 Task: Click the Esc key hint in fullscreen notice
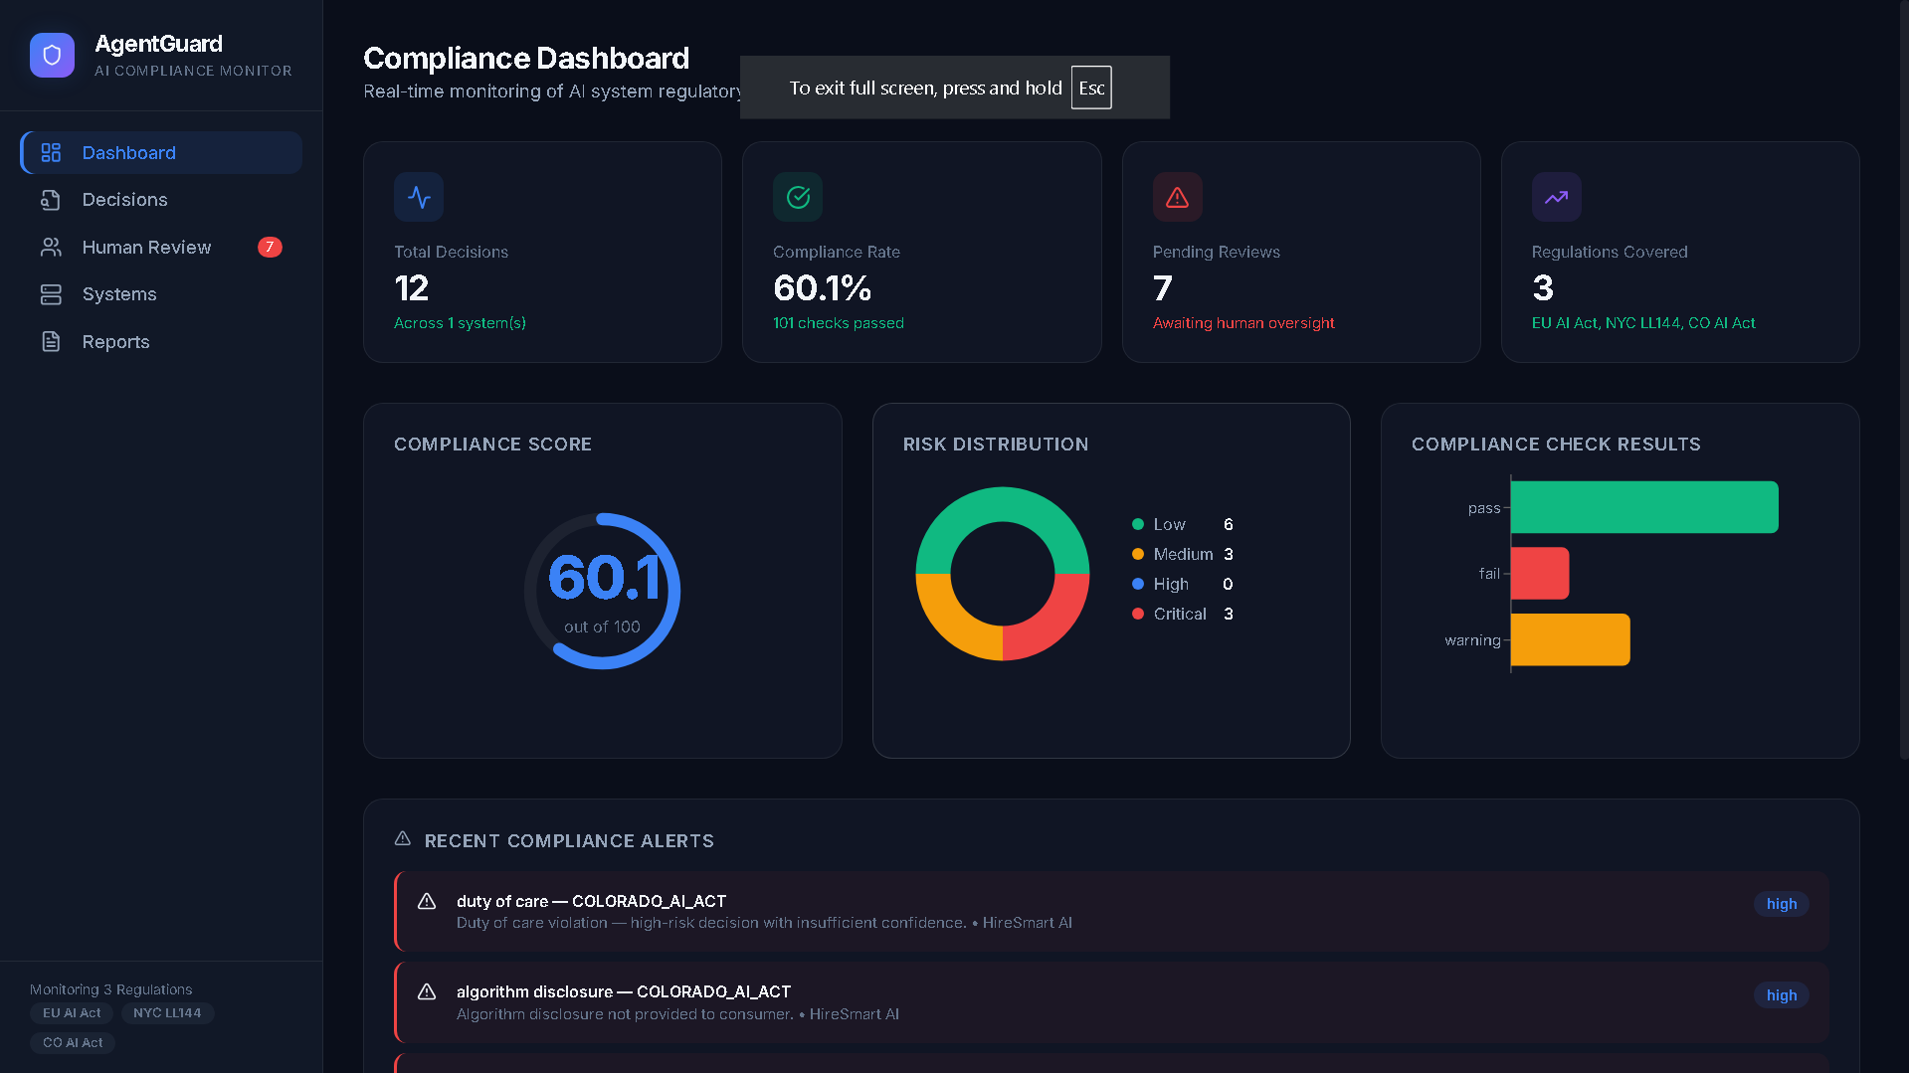(x=1091, y=88)
